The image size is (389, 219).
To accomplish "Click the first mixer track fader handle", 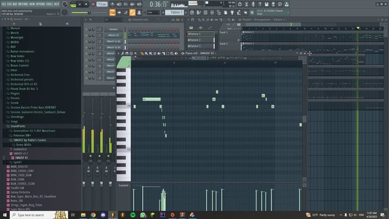I will coord(84,184).
